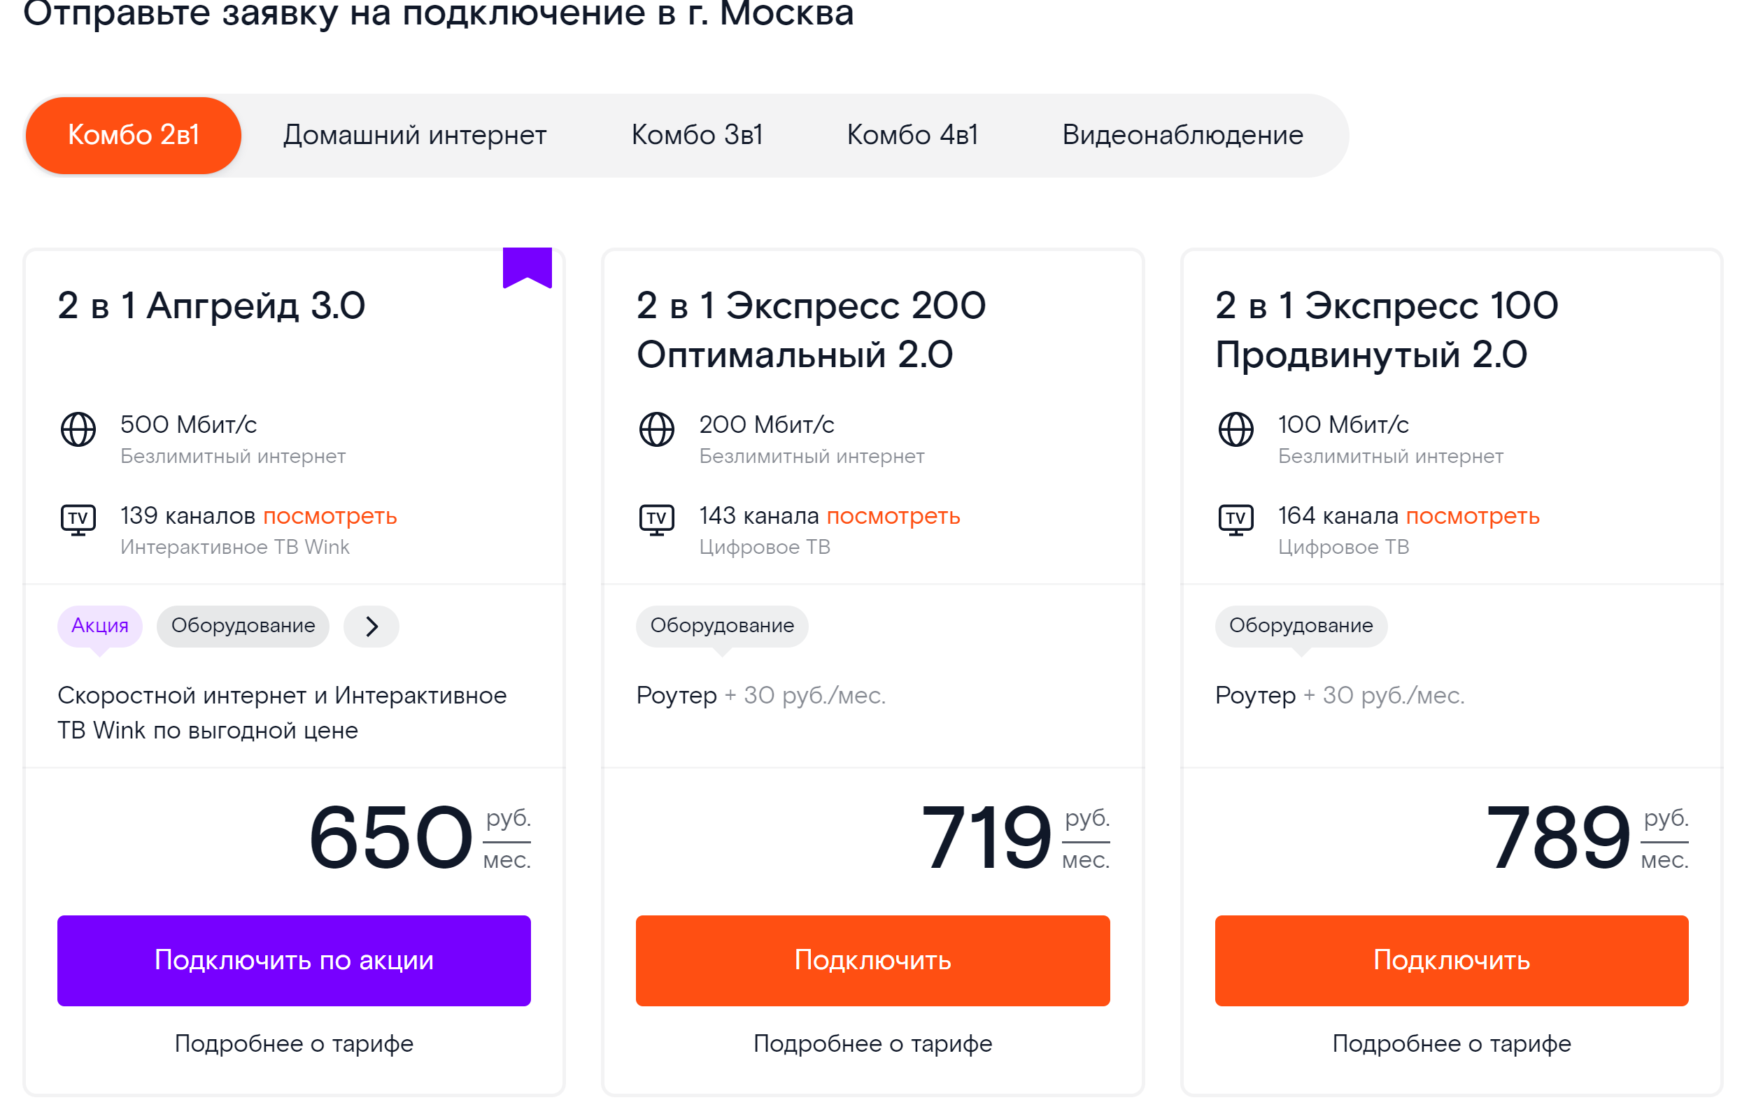This screenshot has width=1749, height=1107.
Task: Expand more tags with chevron arrow
Action: click(371, 626)
